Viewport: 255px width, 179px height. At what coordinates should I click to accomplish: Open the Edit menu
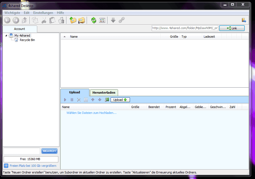coord(26,13)
